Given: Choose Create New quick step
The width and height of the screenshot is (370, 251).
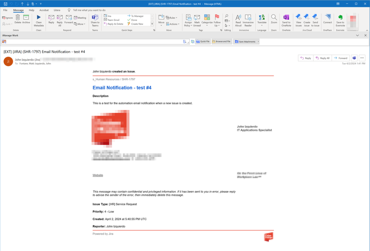Looking at the screenshot, I should click(x=135, y=24).
